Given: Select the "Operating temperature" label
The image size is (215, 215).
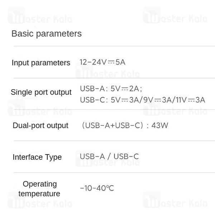Looking at the screenshot, I should (39, 189).
